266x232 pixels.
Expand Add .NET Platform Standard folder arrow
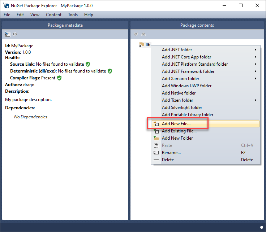coord(255,64)
